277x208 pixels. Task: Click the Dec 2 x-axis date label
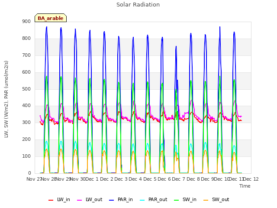point(107,179)
